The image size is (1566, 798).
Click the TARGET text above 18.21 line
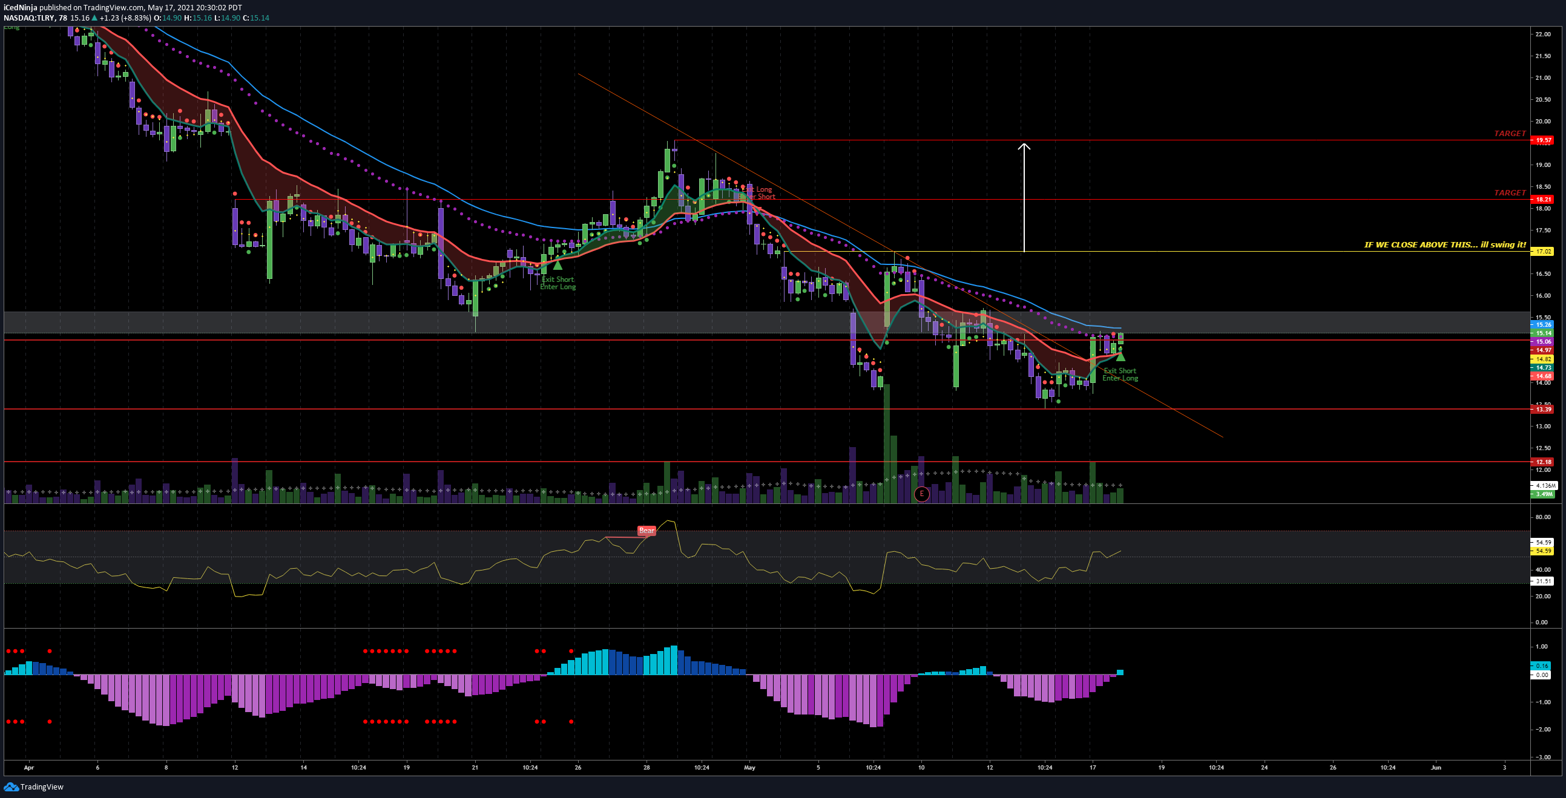click(1510, 192)
